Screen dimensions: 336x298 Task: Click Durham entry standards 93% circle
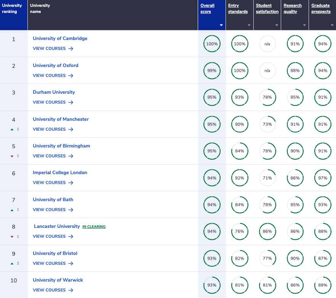240,97
